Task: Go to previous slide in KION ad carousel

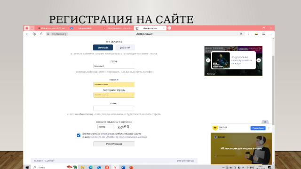Action: [x=208, y=60]
